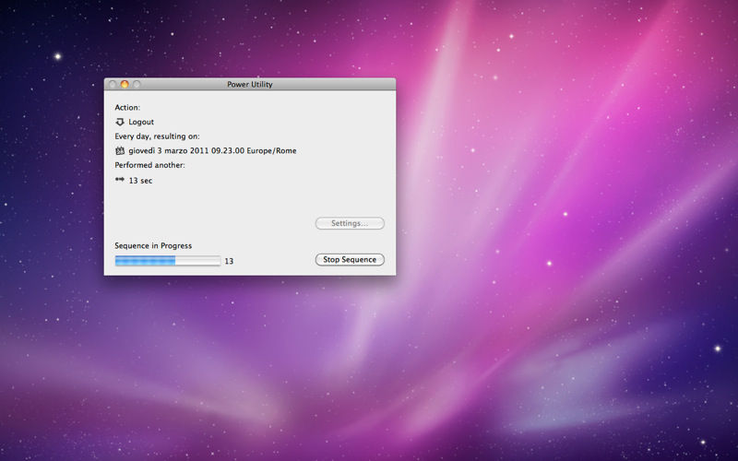
Task: Click the 'Performed another:' label
Action: (149, 165)
